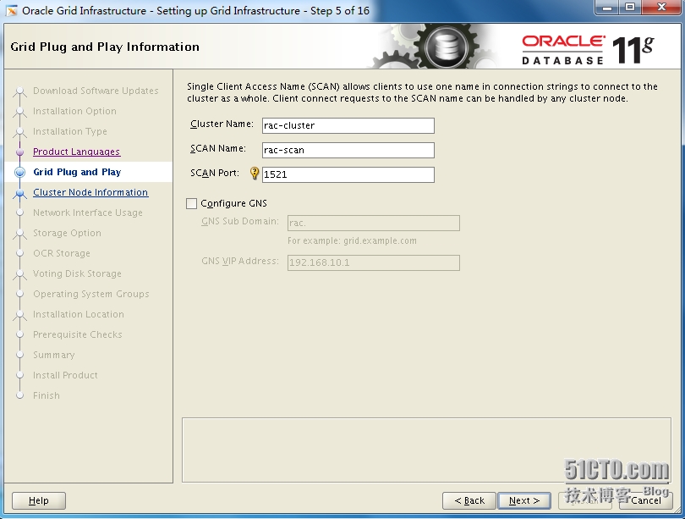
Task: Click the empty message pane at bottom
Action: pos(426,450)
